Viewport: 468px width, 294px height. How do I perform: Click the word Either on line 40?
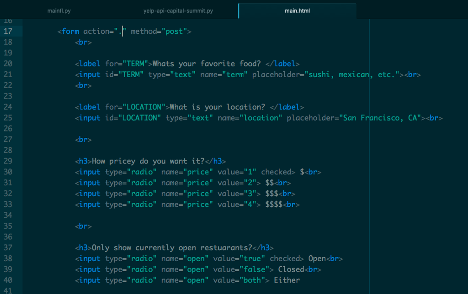(287, 280)
